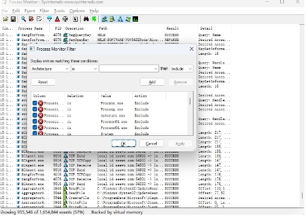Screen dimensions: 308x219
Task: Click red exclude icon in Procexp64.exe row
Action: coord(41,128)
